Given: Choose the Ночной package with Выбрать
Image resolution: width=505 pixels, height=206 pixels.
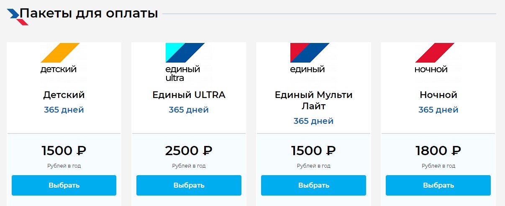Looking at the screenshot, I should pos(438,185).
